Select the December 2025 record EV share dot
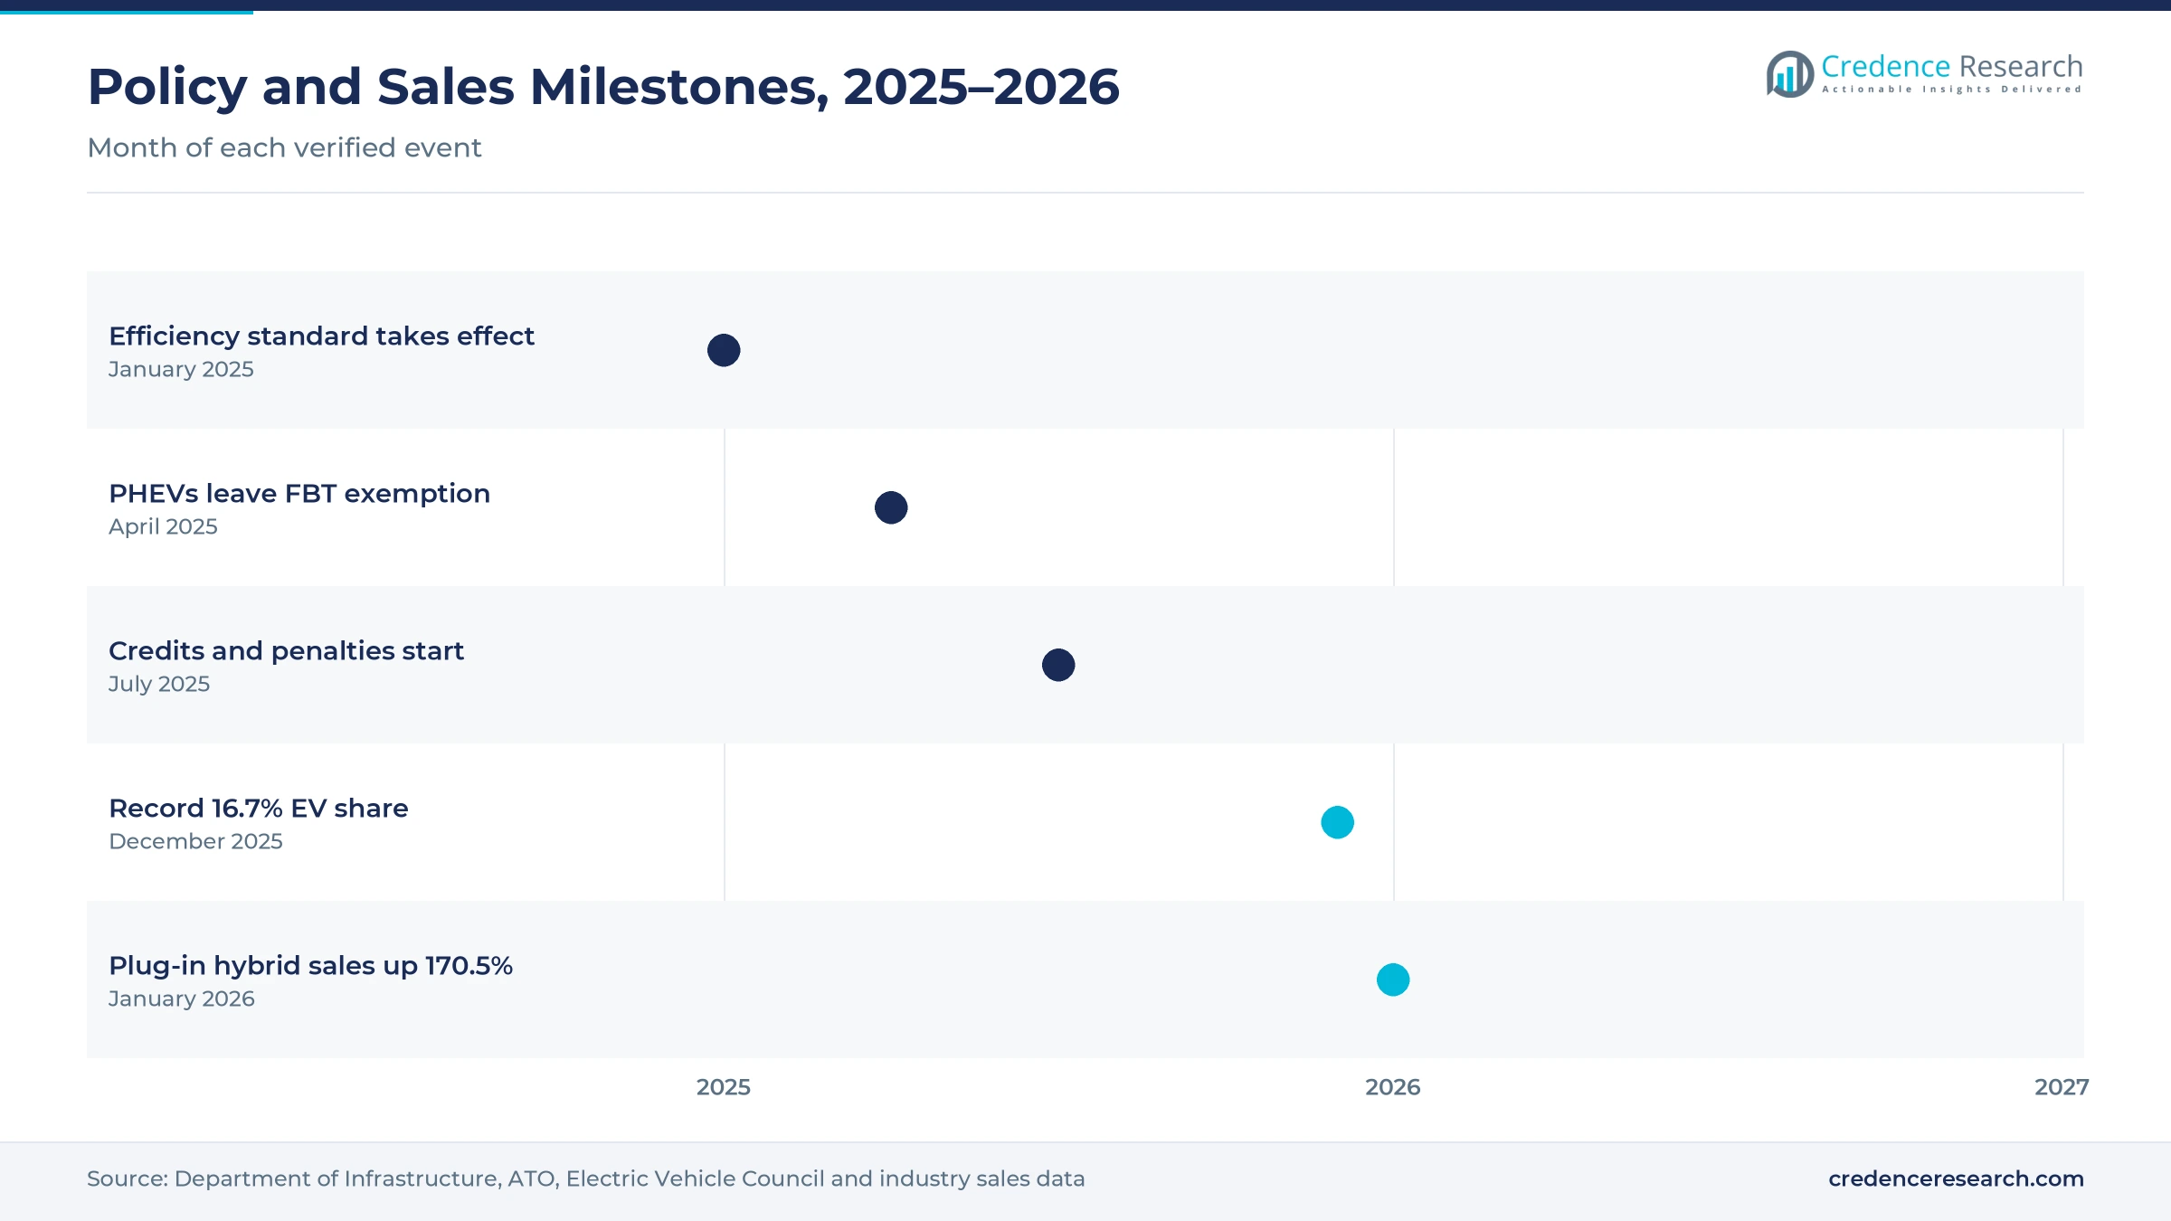The image size is (2171, 1221). coord(1337,822)
